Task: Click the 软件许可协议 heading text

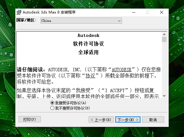Action: coord(88,44)
